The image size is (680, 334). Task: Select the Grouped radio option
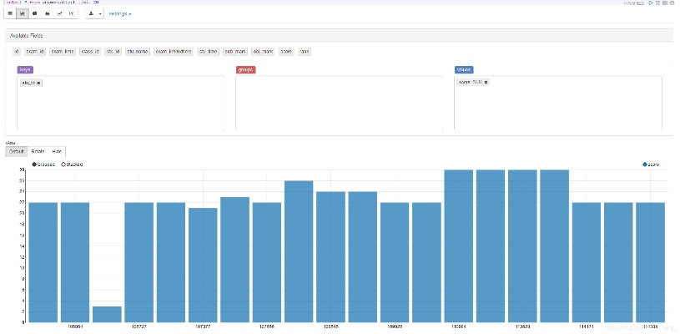34,164
